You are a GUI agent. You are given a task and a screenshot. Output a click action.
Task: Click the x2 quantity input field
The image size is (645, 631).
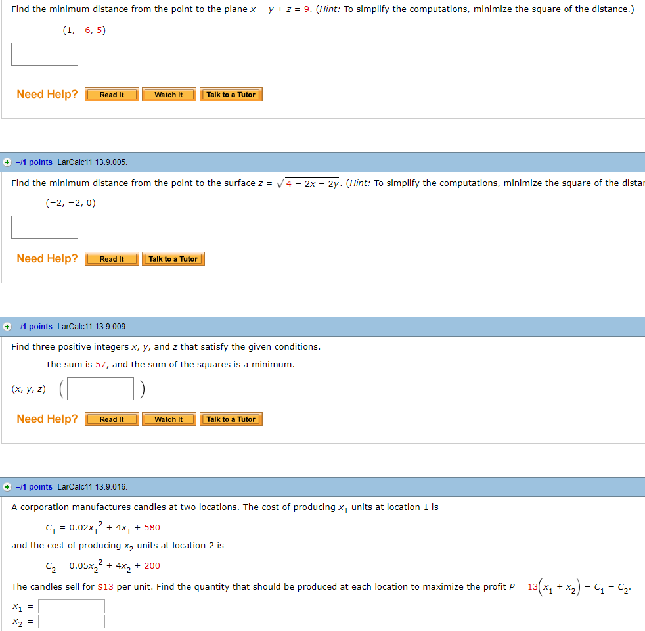pos(71,620)
